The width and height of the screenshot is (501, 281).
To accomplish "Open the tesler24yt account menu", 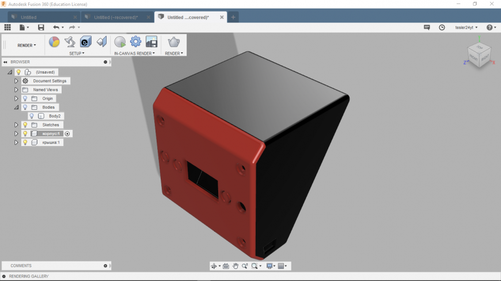I will (x=466, y=27).
